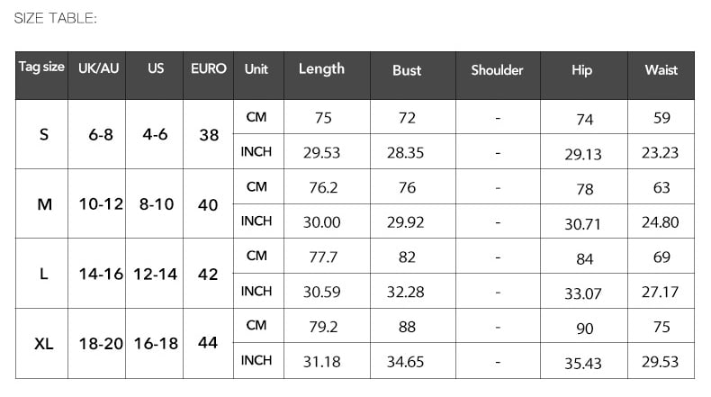The image size is (711, 397).
Task: Click the 88 bust CM value
Action: click(407, 327)
